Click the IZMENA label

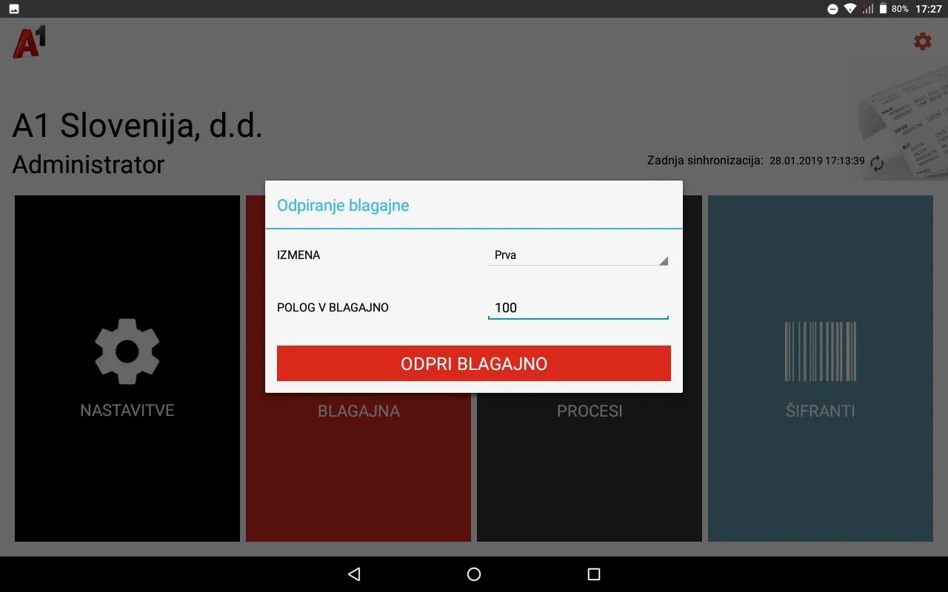coord(298,255)
